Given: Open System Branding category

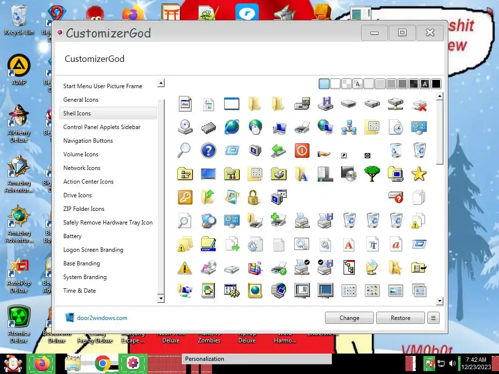Looking at the screenshot, I should pyautogui.click(x=85, y=277).
